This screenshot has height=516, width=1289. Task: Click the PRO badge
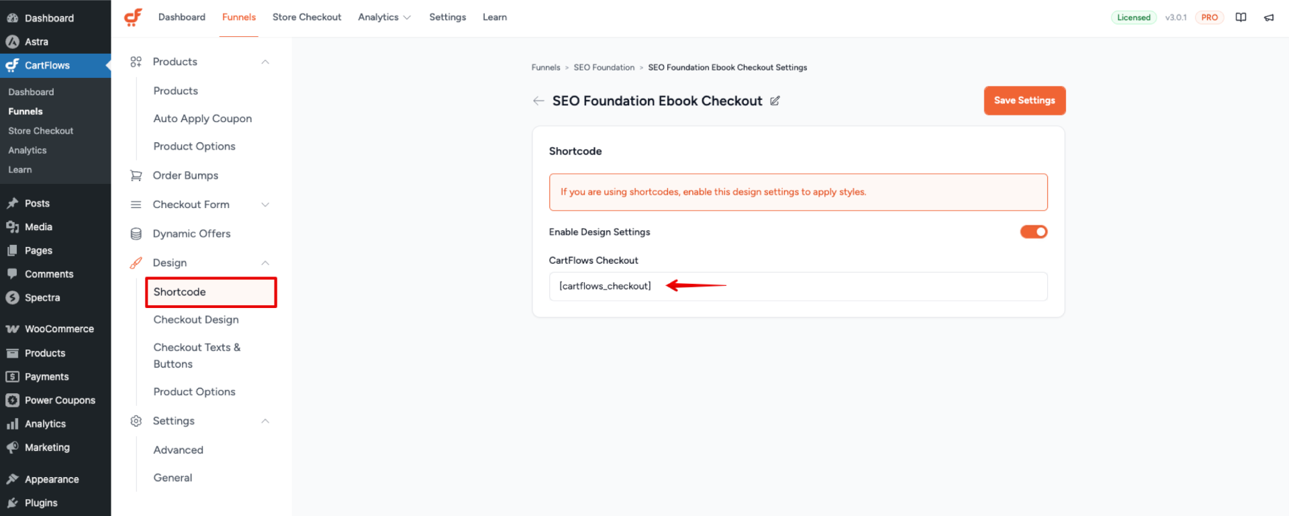(1209, 17)
